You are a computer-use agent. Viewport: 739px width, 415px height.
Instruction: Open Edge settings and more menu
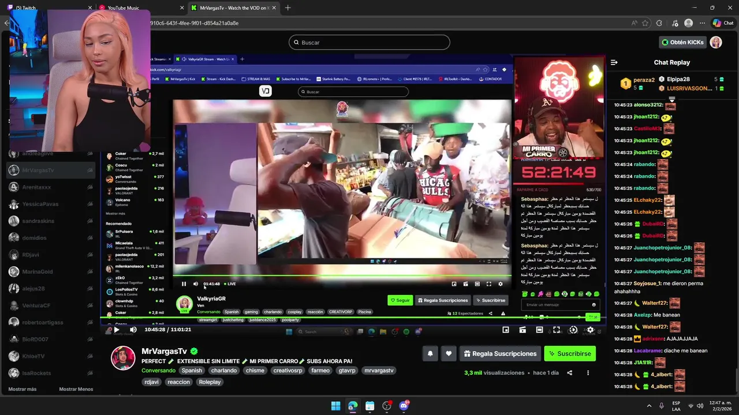[x=703, y=23]
